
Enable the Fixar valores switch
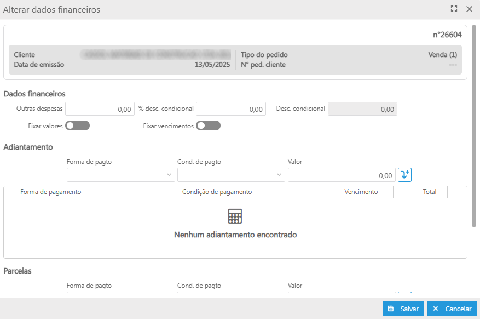[x=77, y=126]
